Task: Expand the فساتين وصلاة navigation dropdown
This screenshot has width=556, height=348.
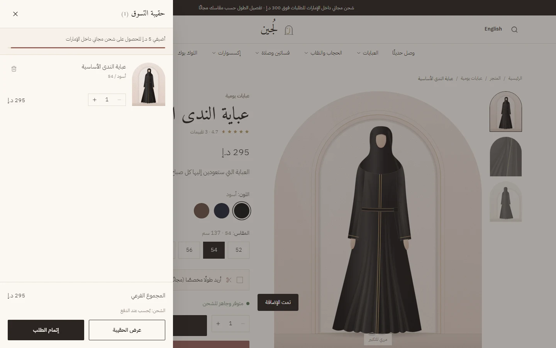Action: tap(273, 53)
